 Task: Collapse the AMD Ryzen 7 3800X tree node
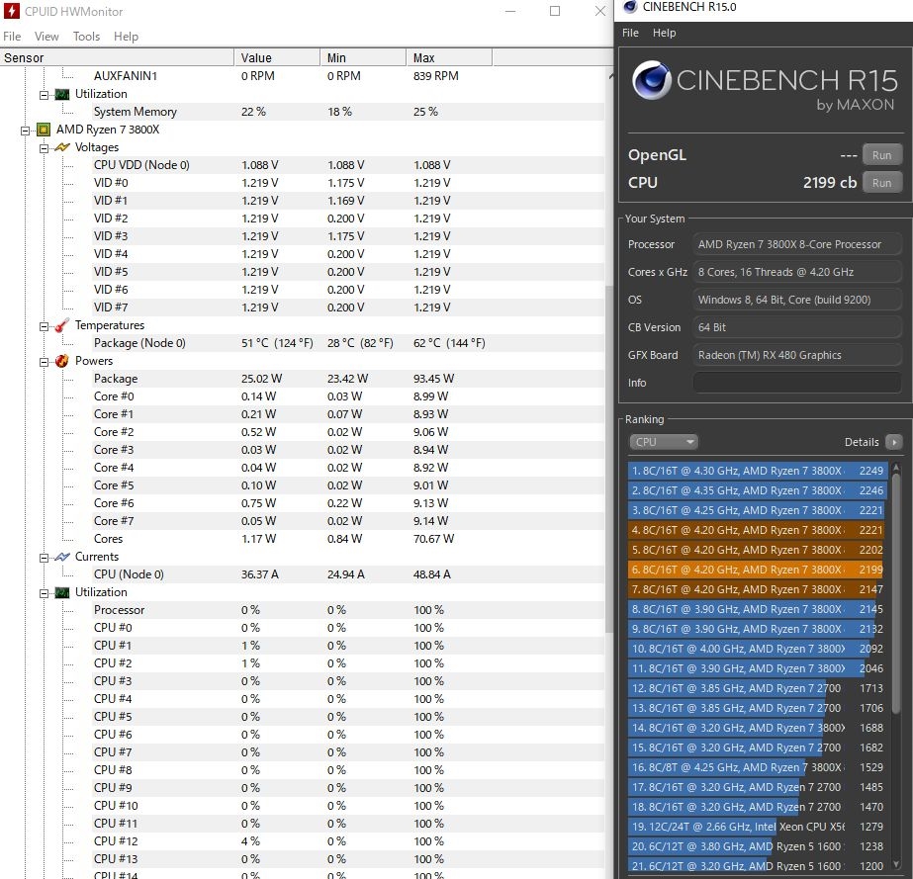[x=25, y=131]
